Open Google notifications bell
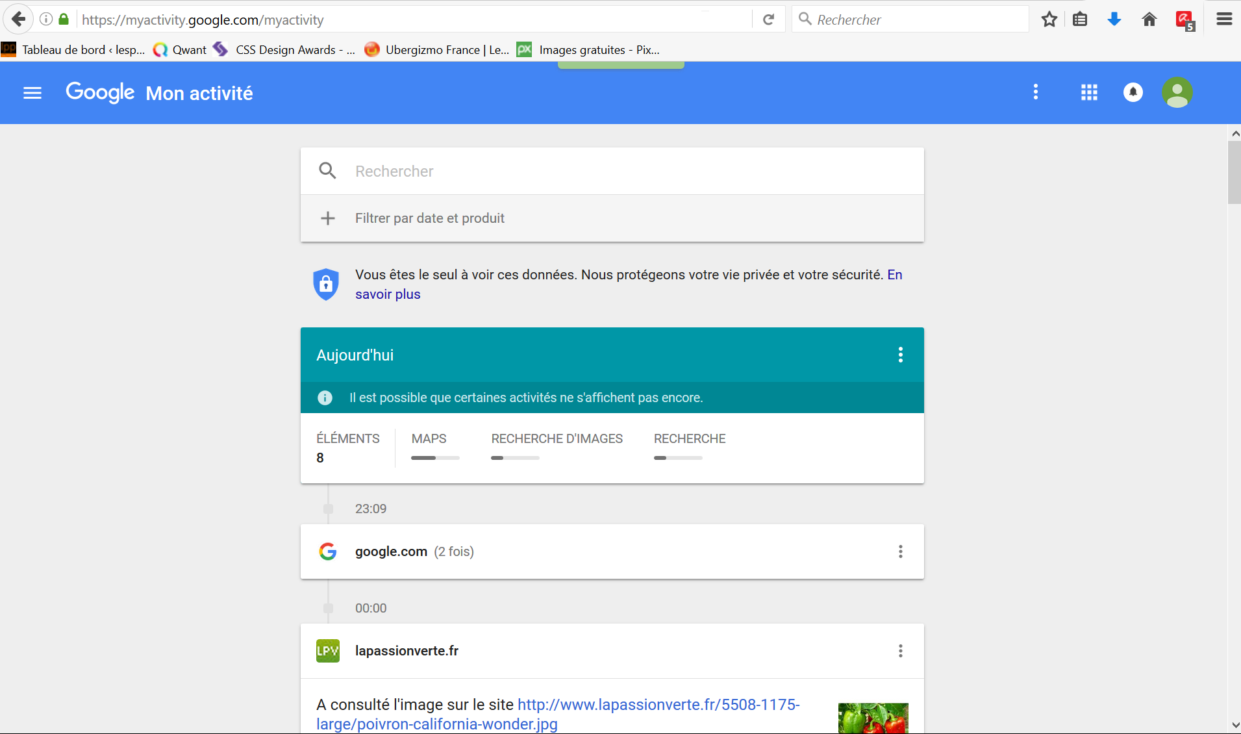 [1133, 93]
